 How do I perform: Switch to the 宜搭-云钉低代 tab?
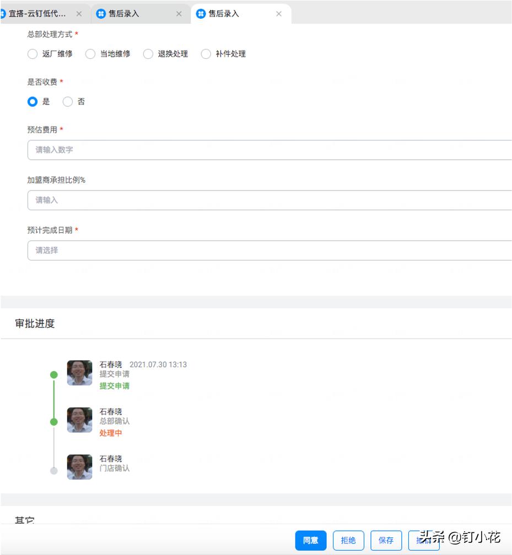pos(39,14)
